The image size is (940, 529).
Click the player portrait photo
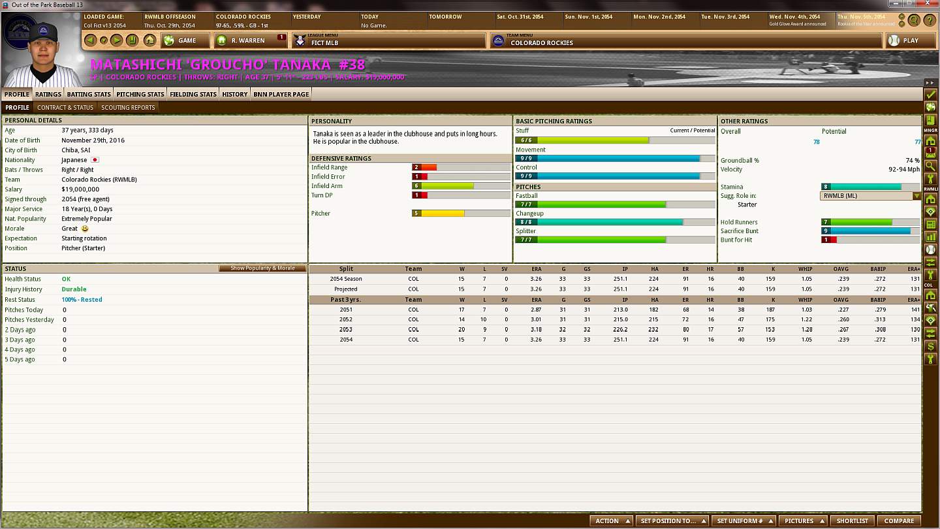42,54
